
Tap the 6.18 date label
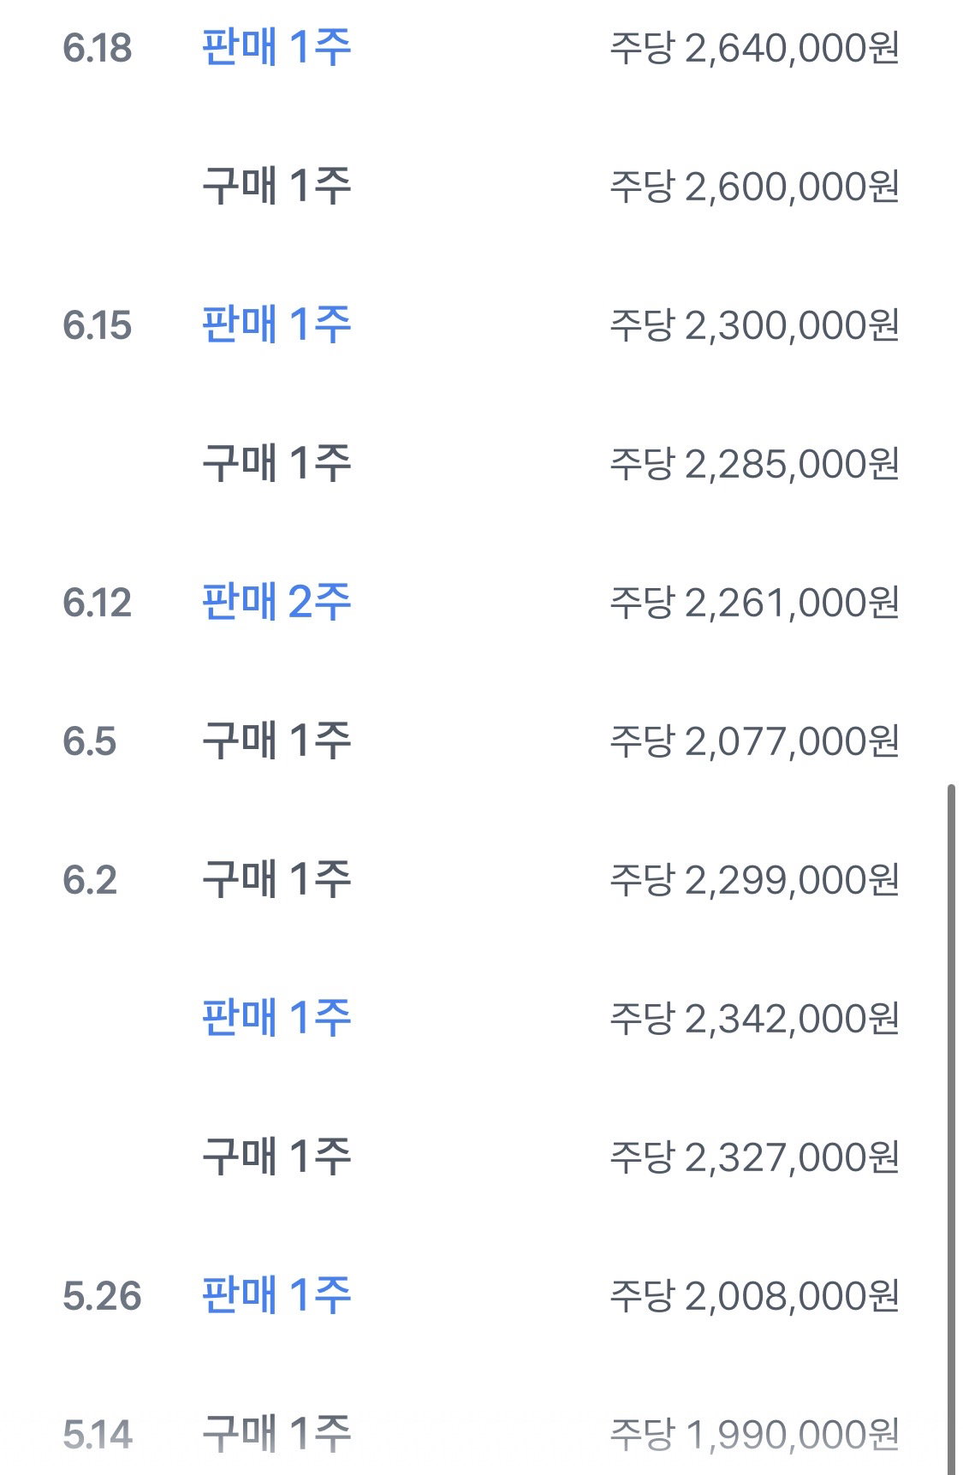click(x=97, y=49)
